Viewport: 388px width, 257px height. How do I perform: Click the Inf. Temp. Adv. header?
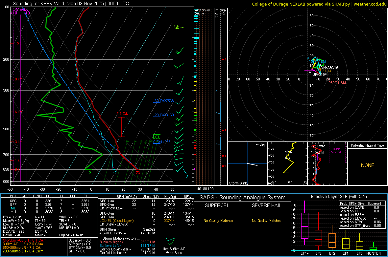220,13
